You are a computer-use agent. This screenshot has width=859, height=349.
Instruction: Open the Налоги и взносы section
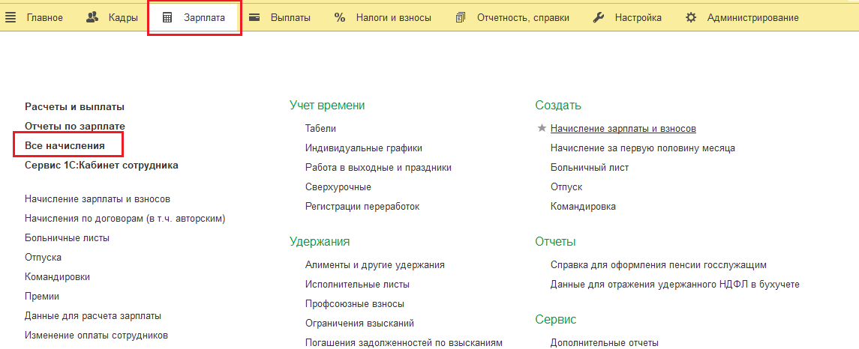tap(393, 17)
